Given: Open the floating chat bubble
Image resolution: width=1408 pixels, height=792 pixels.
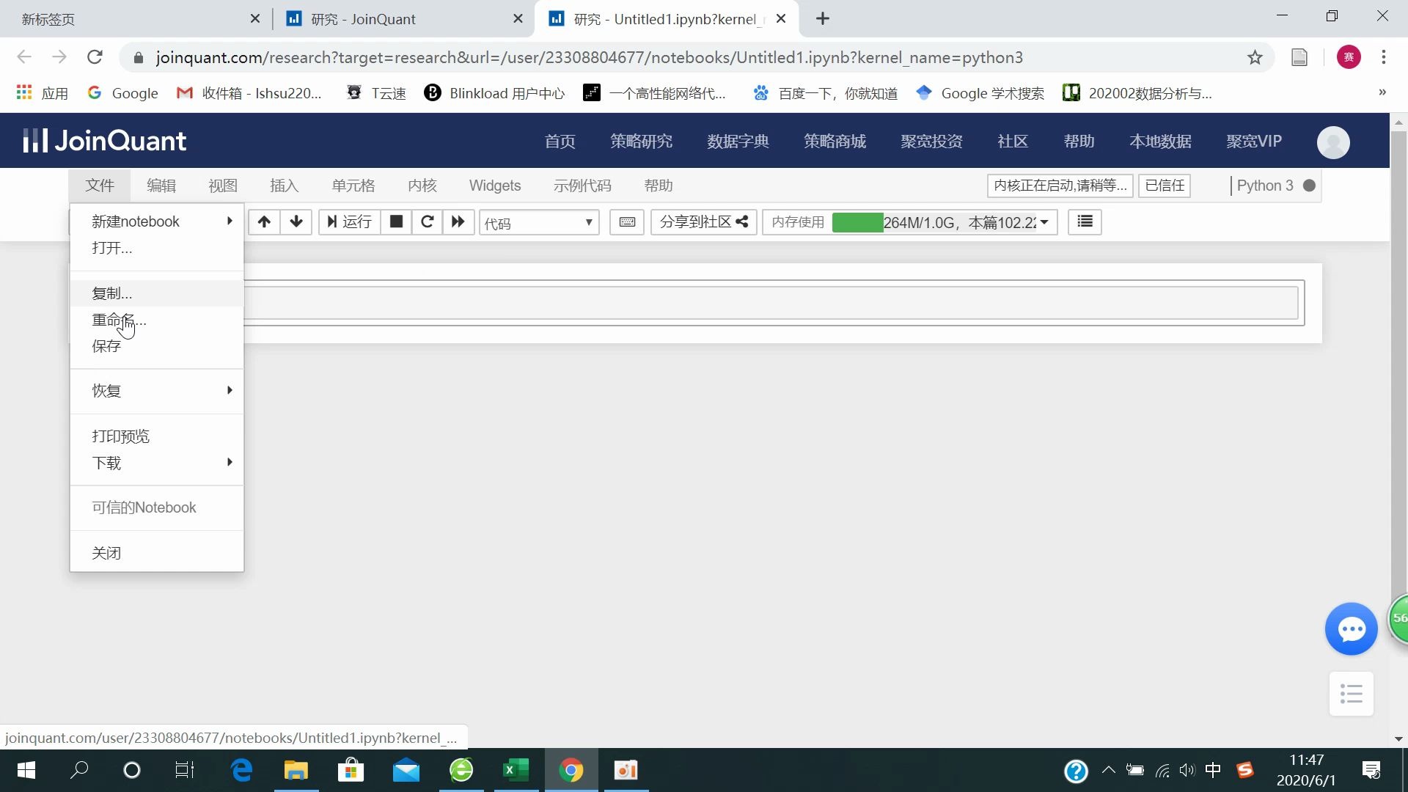Looking at the screenshot, I should (1352, 628).
